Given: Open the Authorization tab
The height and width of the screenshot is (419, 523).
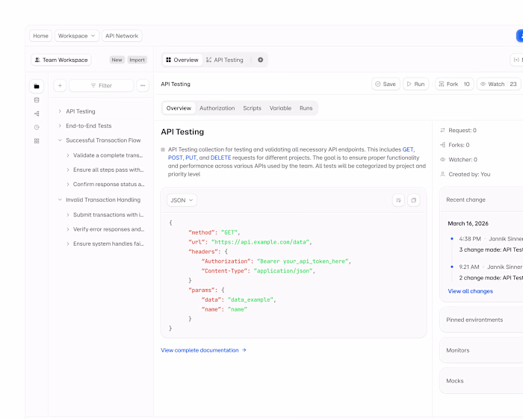Looking at the screenshot, I should 217,108.
